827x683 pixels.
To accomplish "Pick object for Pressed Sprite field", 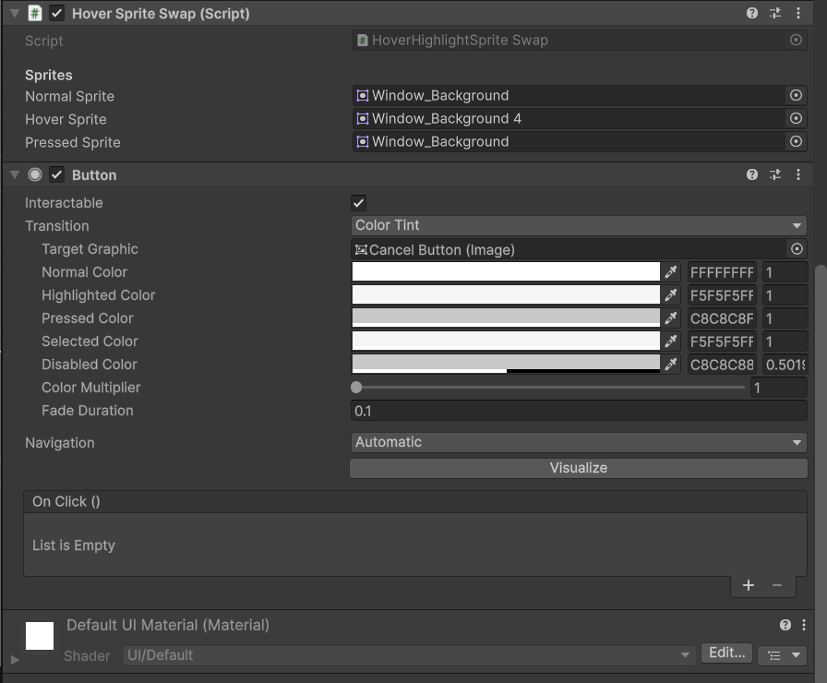I will tap(796, 141).
